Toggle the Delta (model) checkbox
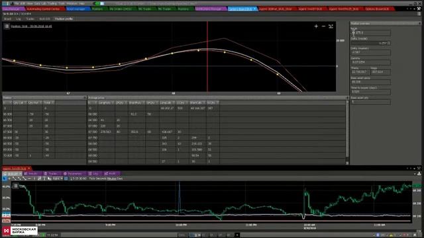 [x=389, y=43]
